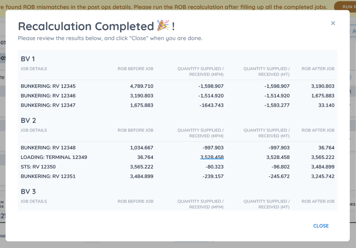This screenshot has width=356, height=248.
Task: Click the underlined 3,528.458 MFM value
Action: click(x=212, y=157)
